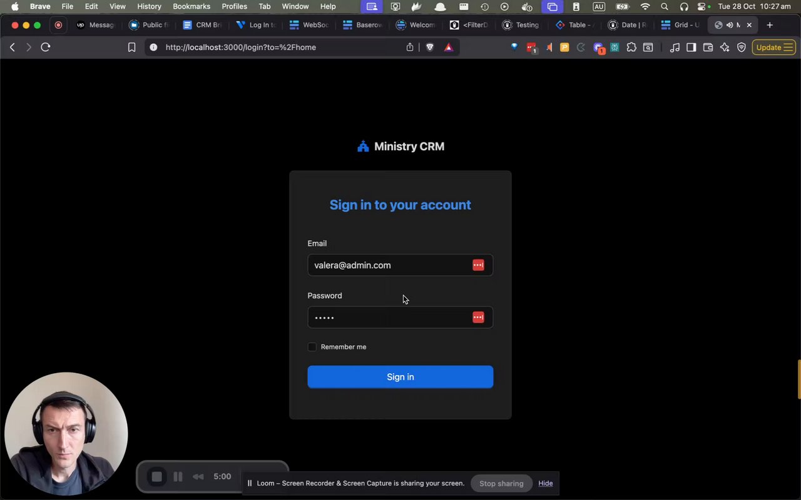Tick the Remember me checkbox
Screen dimensions: 801x500
tap(312, 347)
